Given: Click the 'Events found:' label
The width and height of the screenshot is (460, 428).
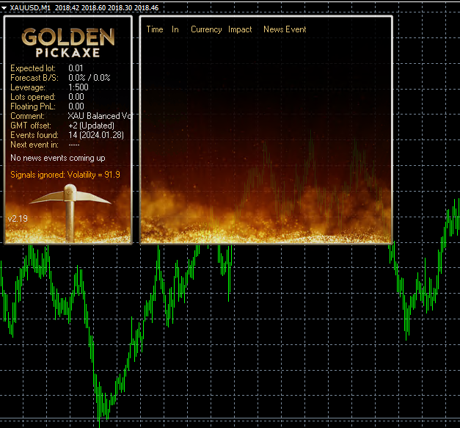Looking at the screenshot, I should coord(34,135).
